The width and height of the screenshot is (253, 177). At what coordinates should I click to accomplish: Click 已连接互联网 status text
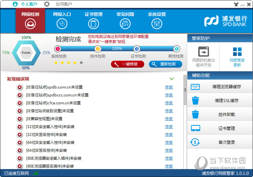click(16, 173)
